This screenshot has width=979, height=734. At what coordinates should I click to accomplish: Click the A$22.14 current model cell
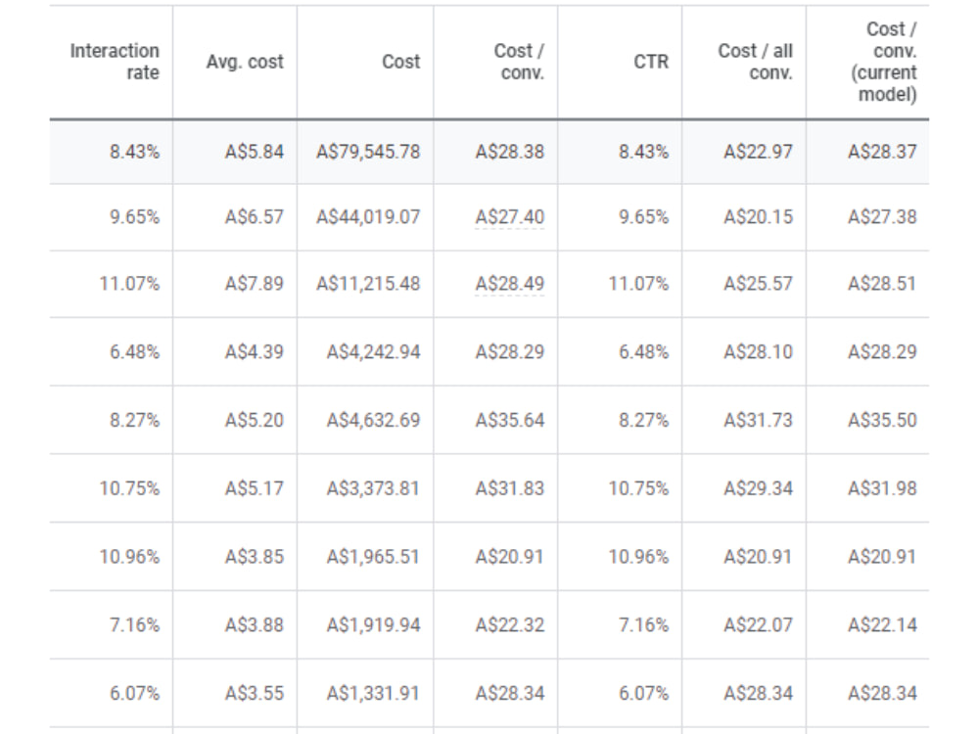click(x=882, y=624)
